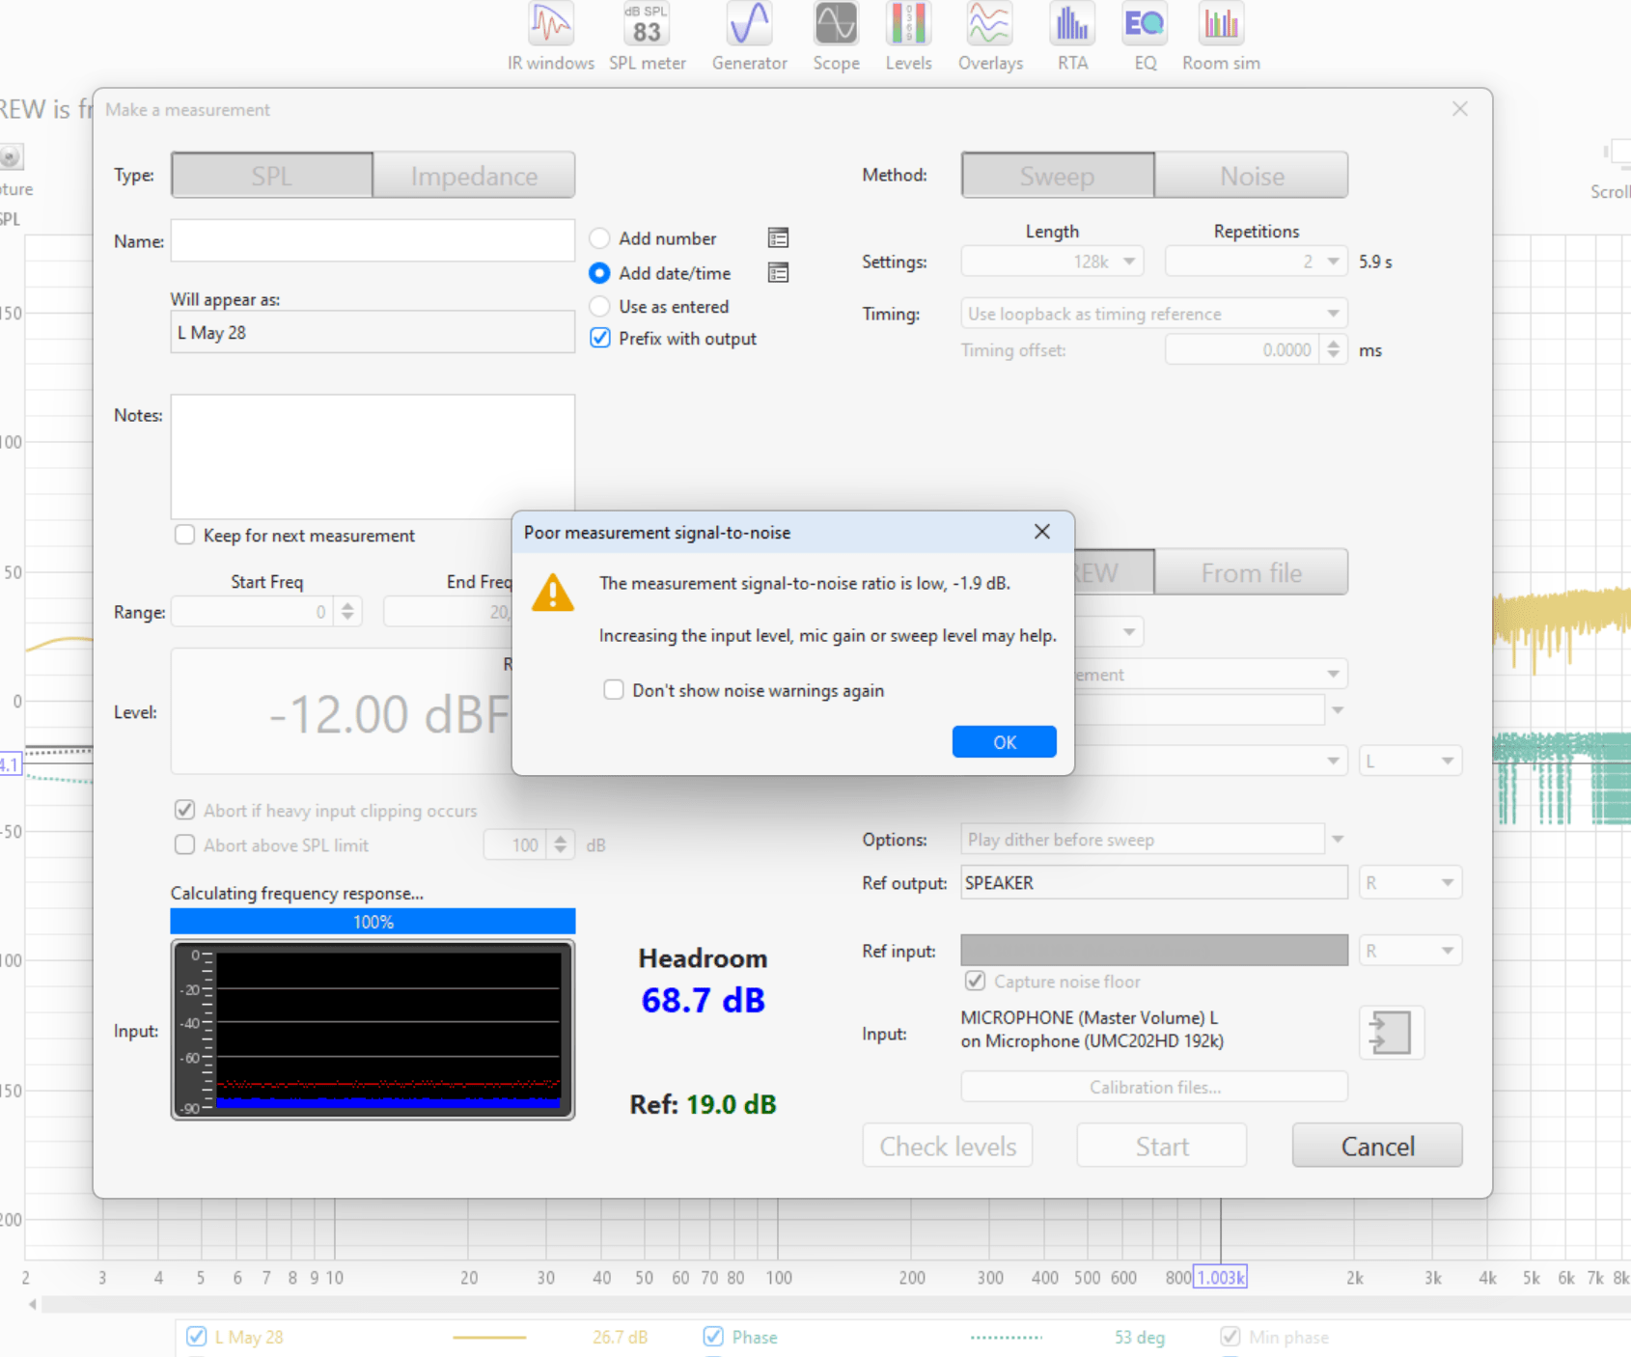This screenshot has height=1357, width=1631.
Task: Click the 100% progress bar
Action: (373, 921)
